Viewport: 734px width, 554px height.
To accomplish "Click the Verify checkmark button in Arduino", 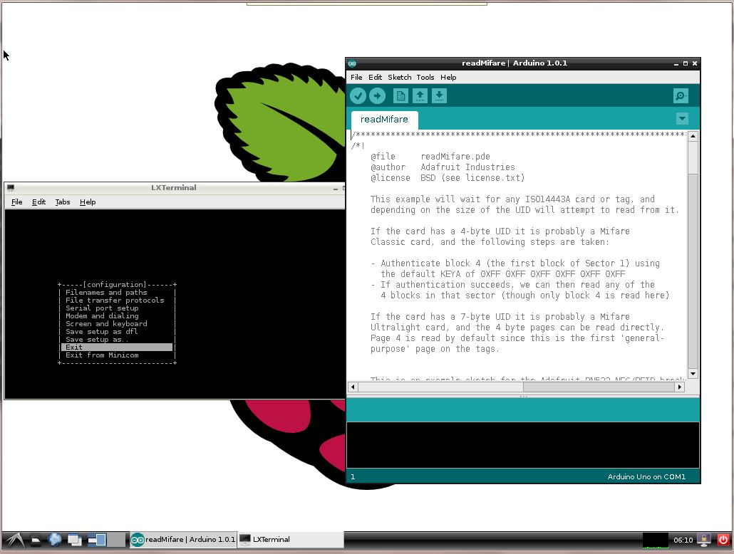I will pyautogui.click(x=358, y=96).
